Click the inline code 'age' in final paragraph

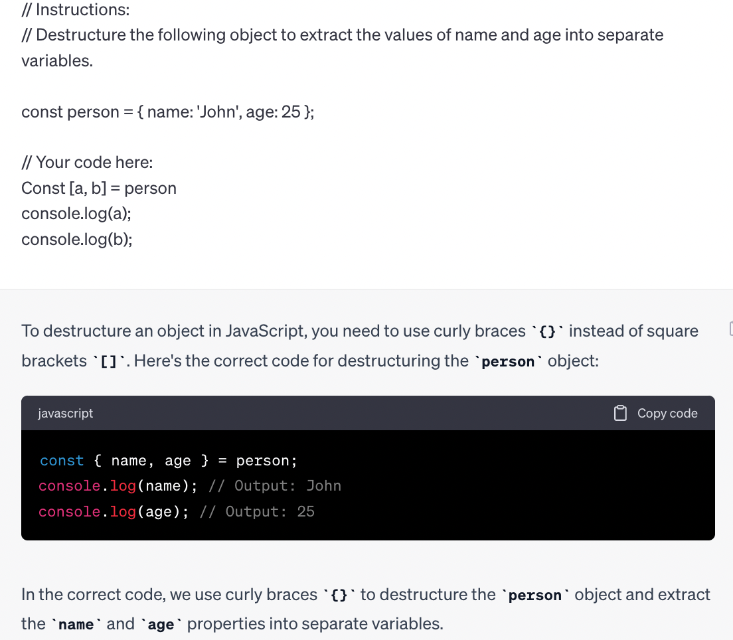click(161, 625)
